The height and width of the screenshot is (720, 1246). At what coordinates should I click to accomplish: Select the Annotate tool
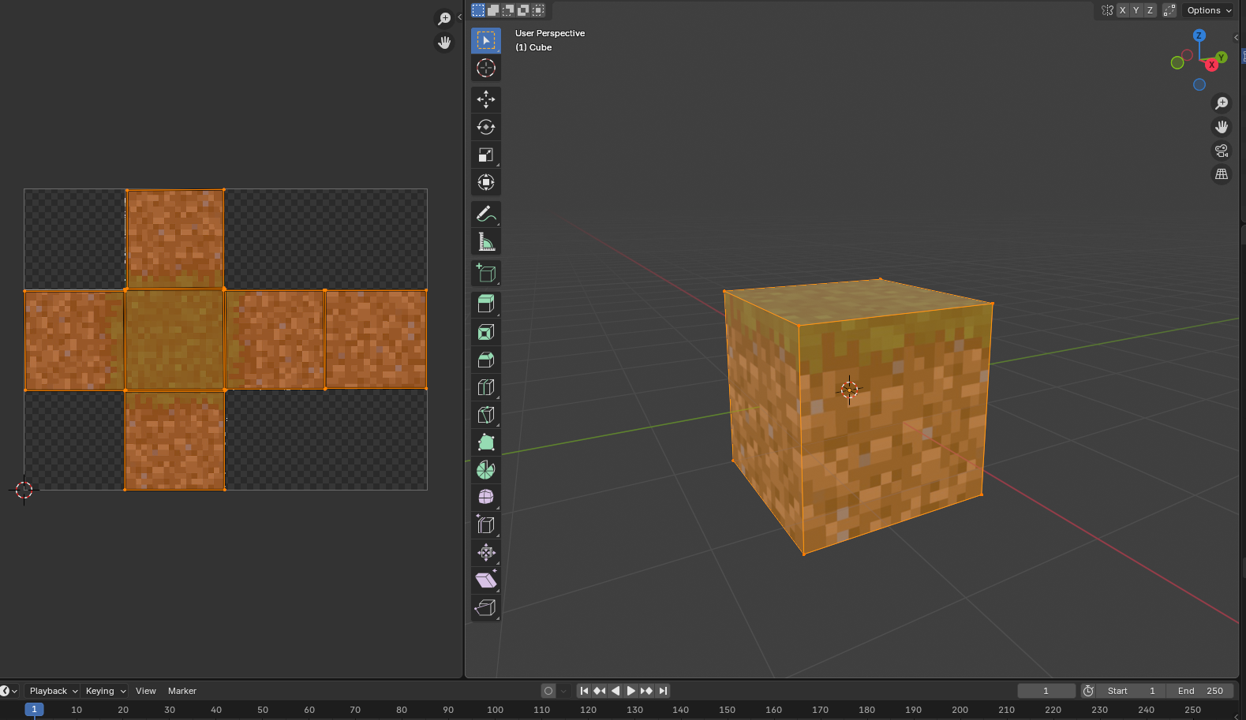click(x=486, y=214)
